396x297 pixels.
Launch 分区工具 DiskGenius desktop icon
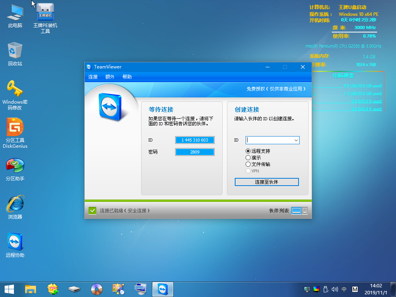coord(15,133)
